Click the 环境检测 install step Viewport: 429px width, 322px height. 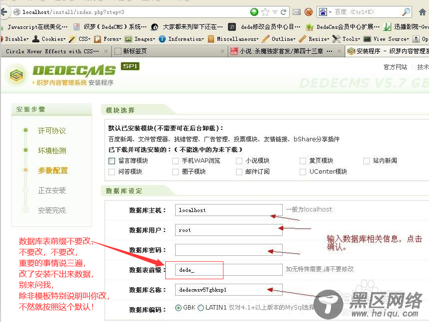point(52,151)
